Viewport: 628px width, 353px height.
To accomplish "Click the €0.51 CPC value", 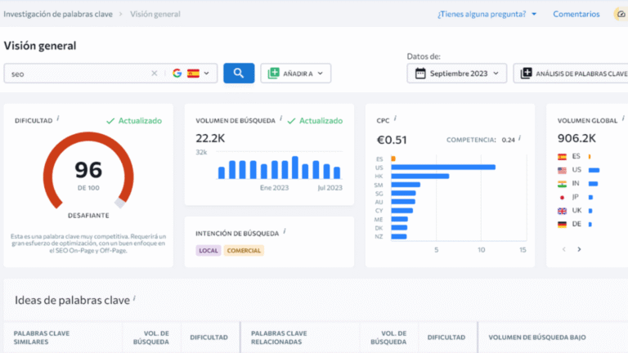I will [x=392, y=140].
